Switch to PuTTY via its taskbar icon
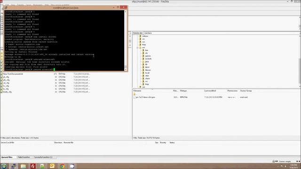 pyautogui.click(x=14, y=166)
